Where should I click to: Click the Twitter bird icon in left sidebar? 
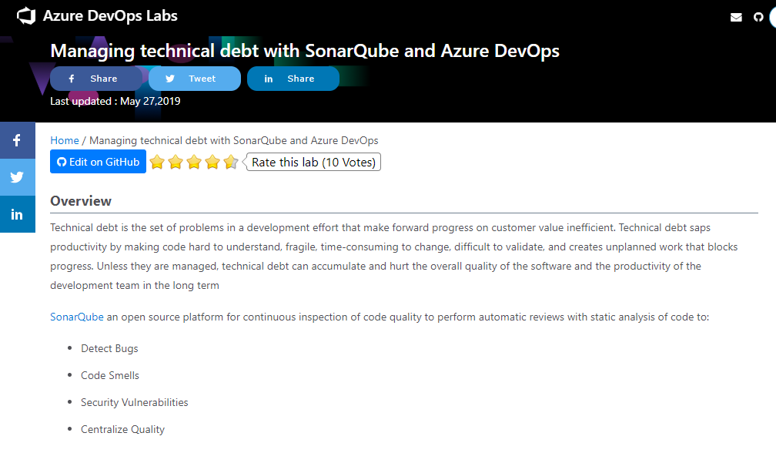click(x=17, y=177)
